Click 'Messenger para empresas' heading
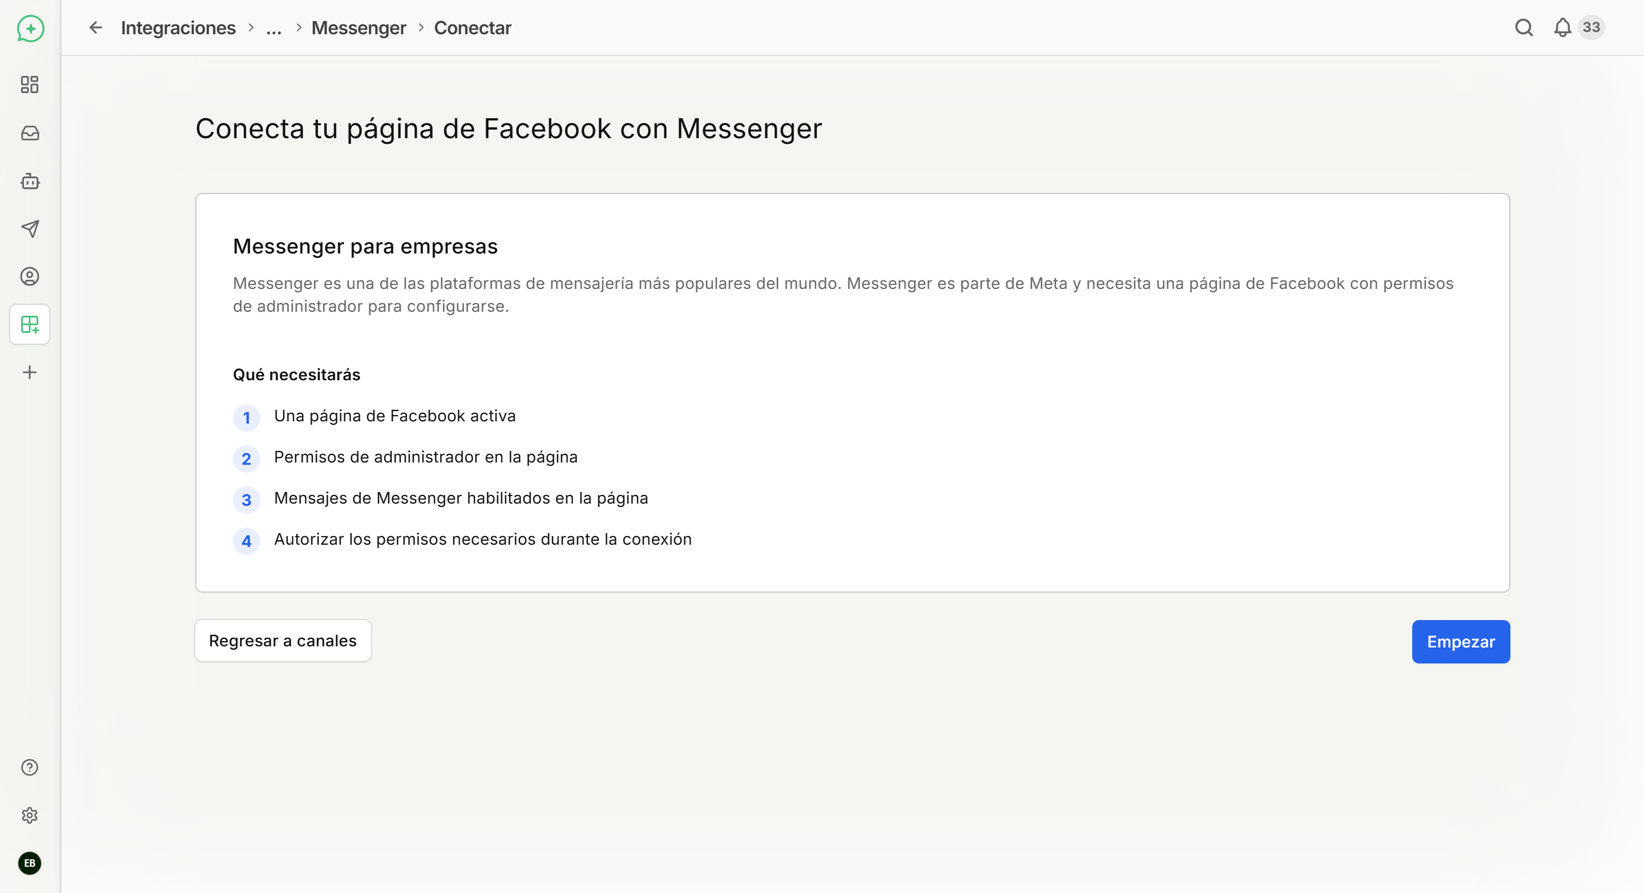The image size is (1644, 893). [365, 247]
